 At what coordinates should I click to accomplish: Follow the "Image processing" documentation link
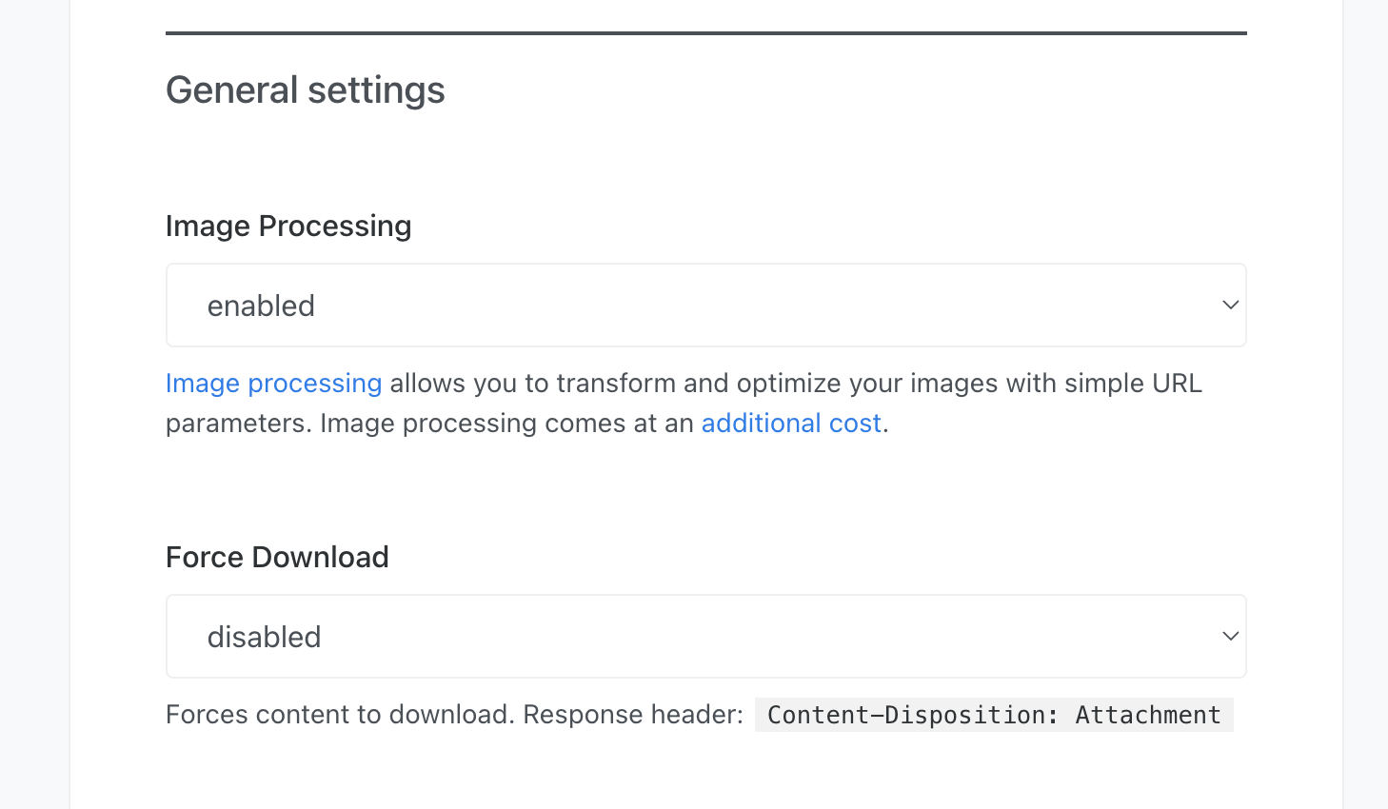pyautogui.click(x=273, y=384)
